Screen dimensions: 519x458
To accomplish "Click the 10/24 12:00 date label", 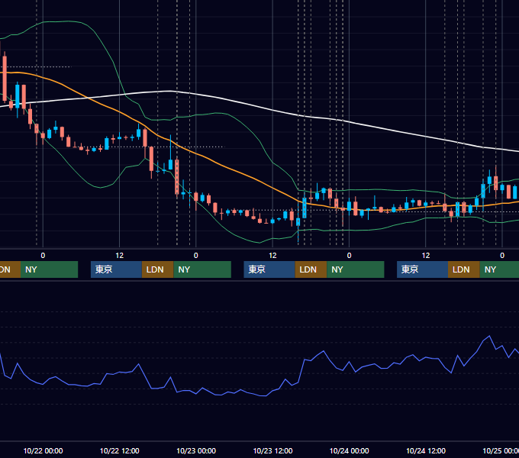I will point(426,450).
